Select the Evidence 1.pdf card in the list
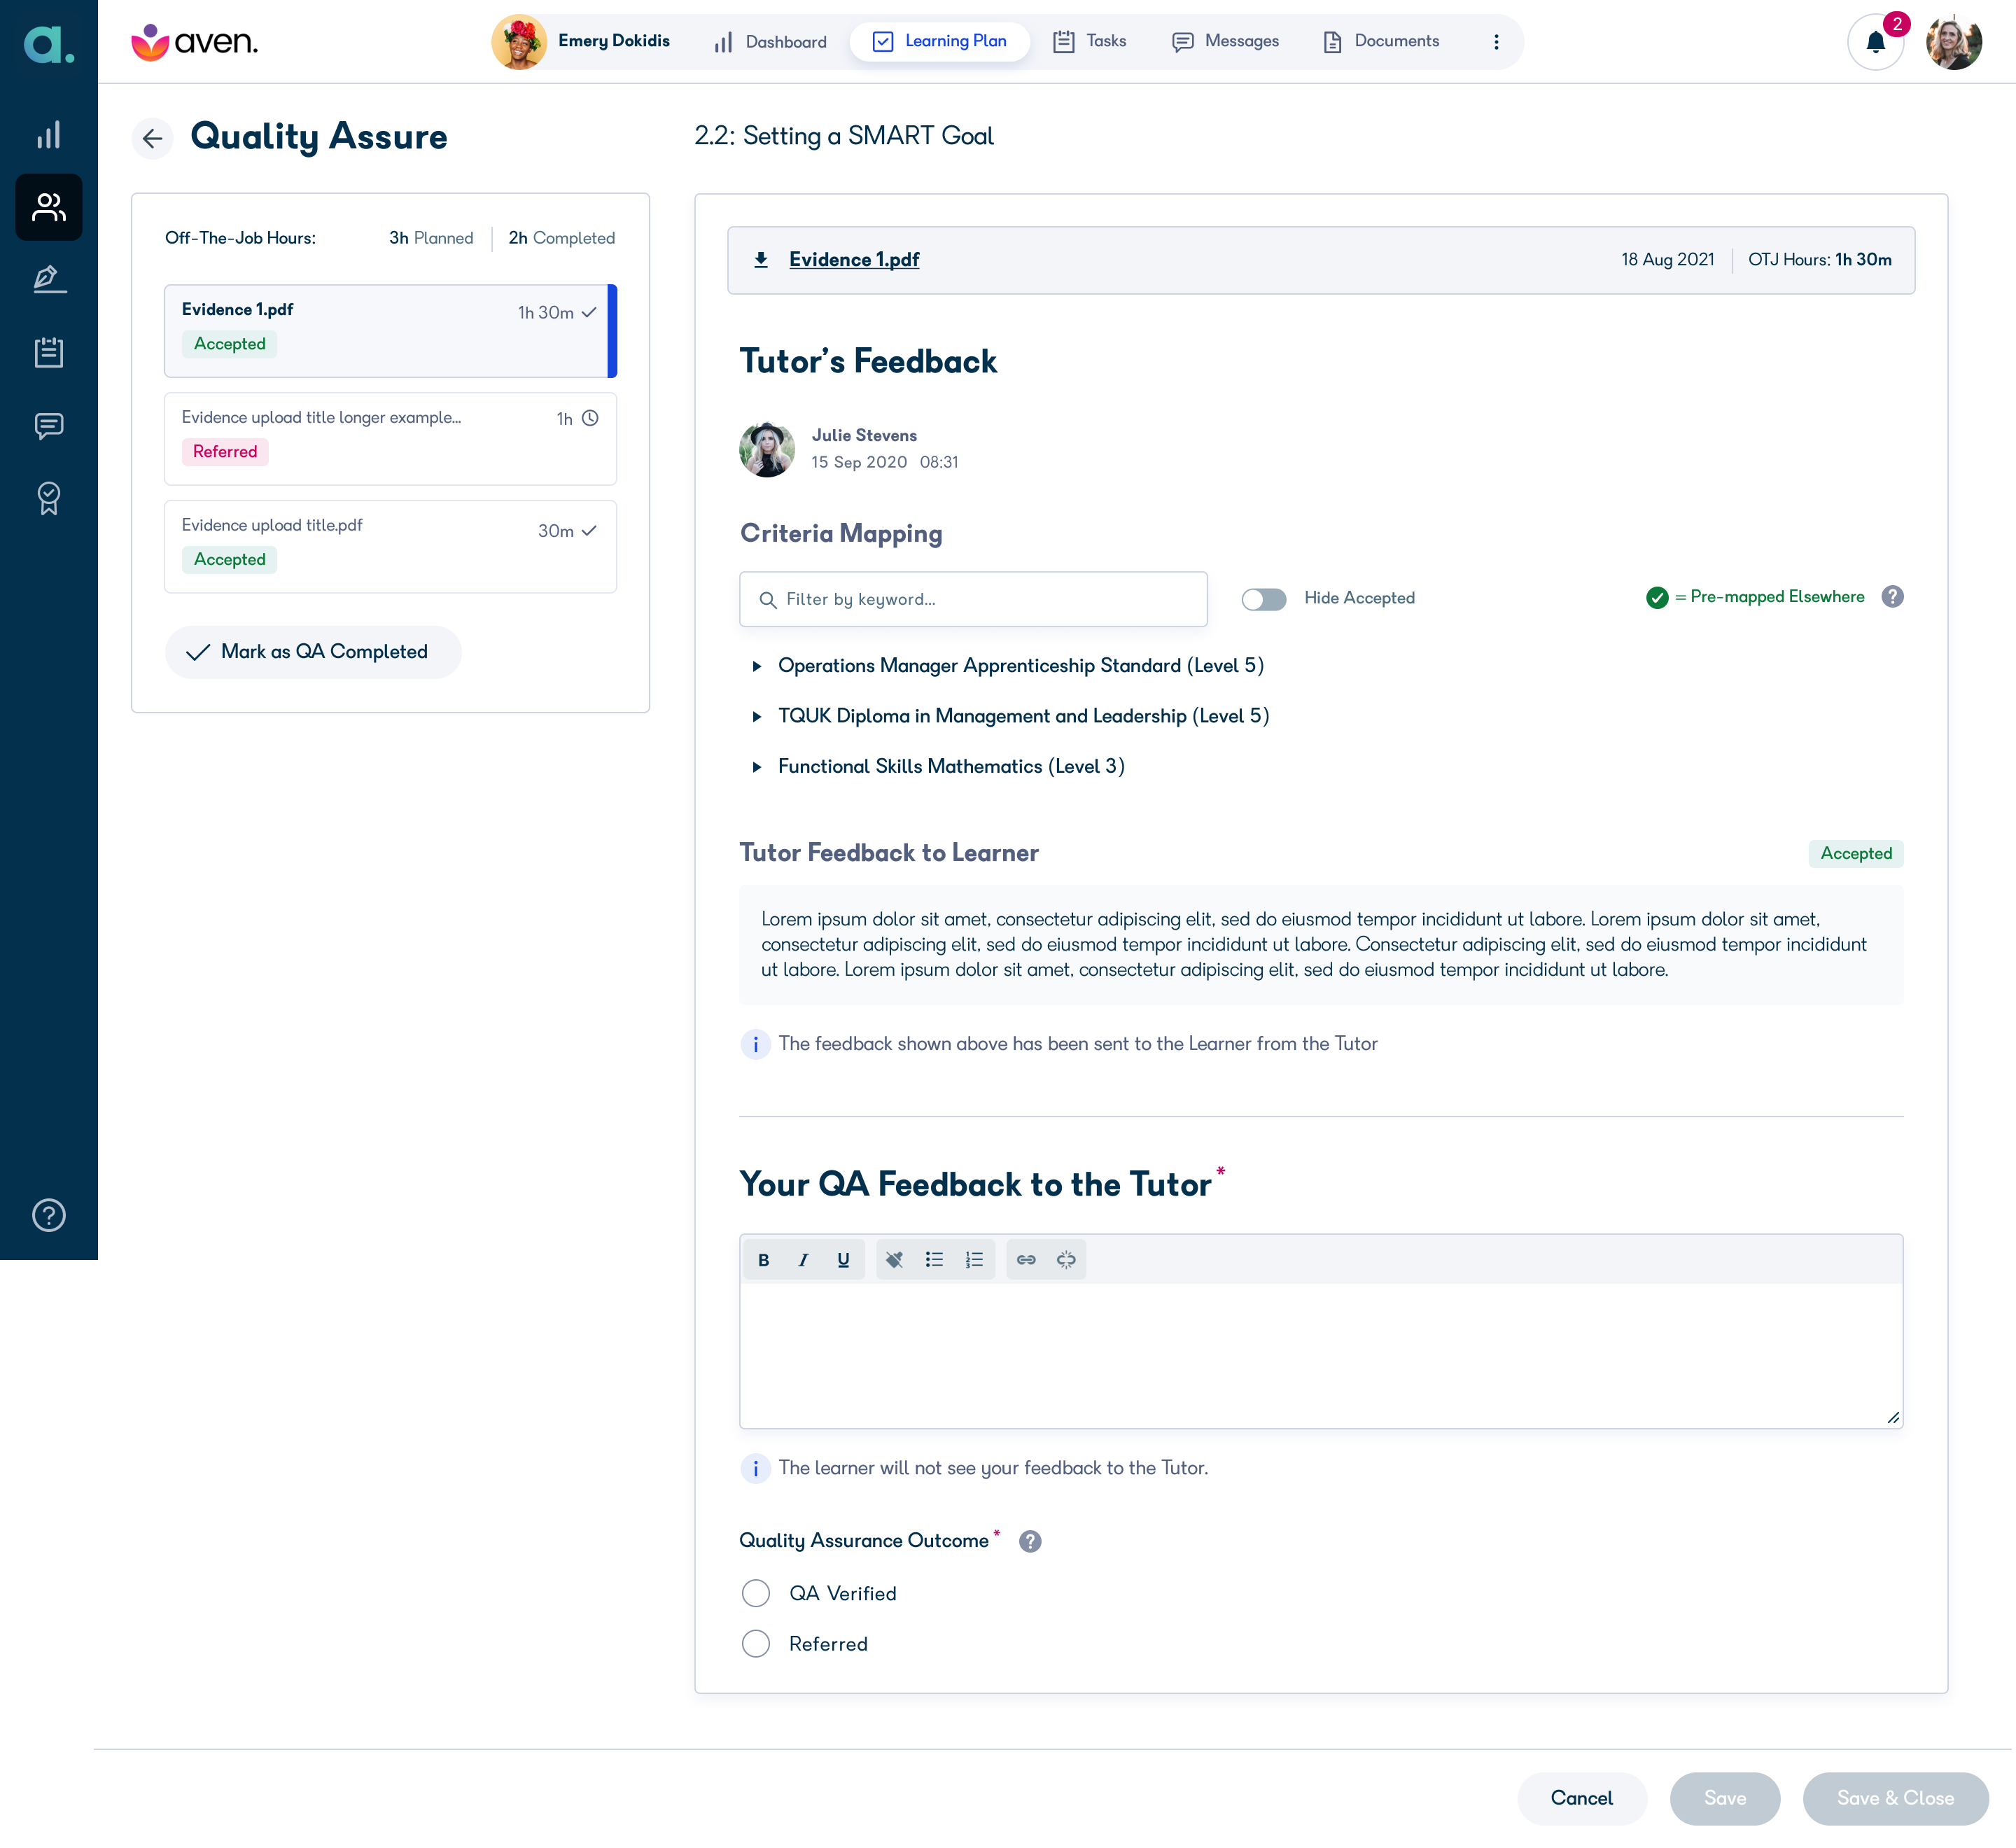Viewport: 2016px width, 1848px height. coord(390,331)
